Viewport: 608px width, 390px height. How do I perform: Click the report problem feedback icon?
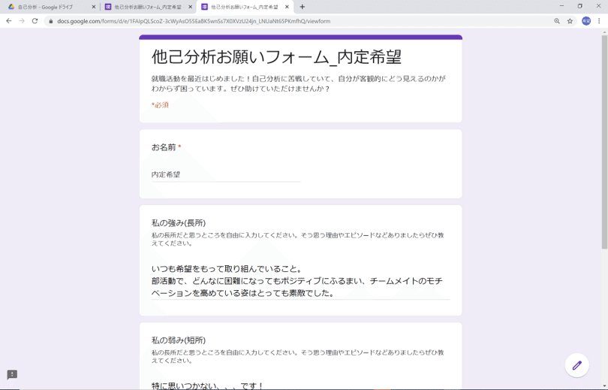(x=12, y=374)
